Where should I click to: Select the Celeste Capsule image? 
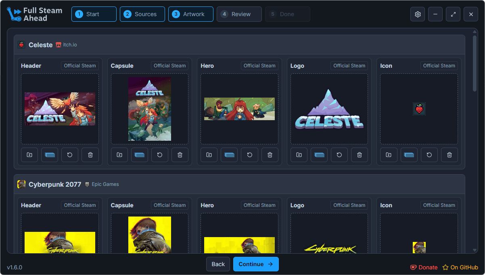150,109
